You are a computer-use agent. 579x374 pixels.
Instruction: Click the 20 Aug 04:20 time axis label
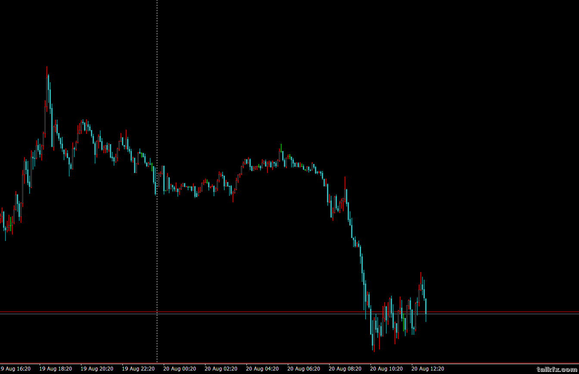(x=262, y=369)
